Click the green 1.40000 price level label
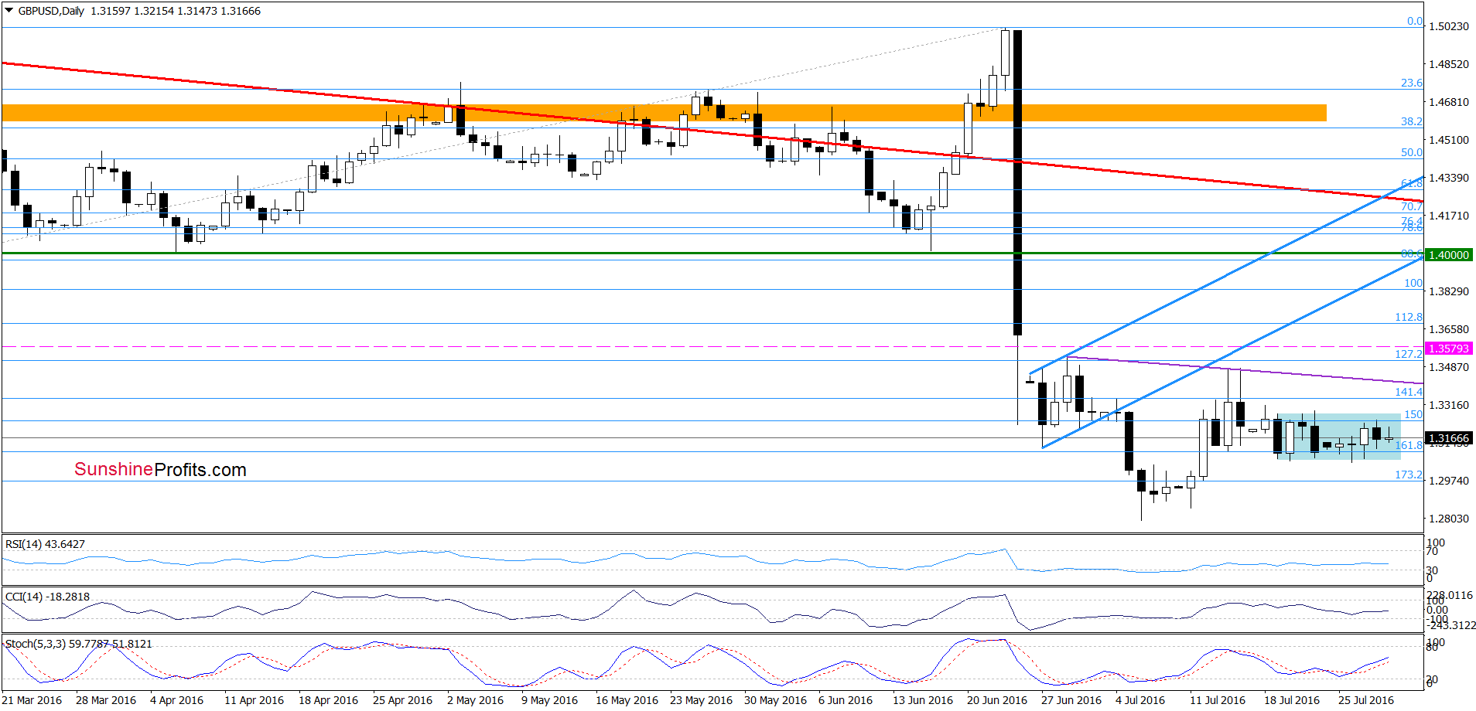Screen dimensions: 1476x711 1449,255
